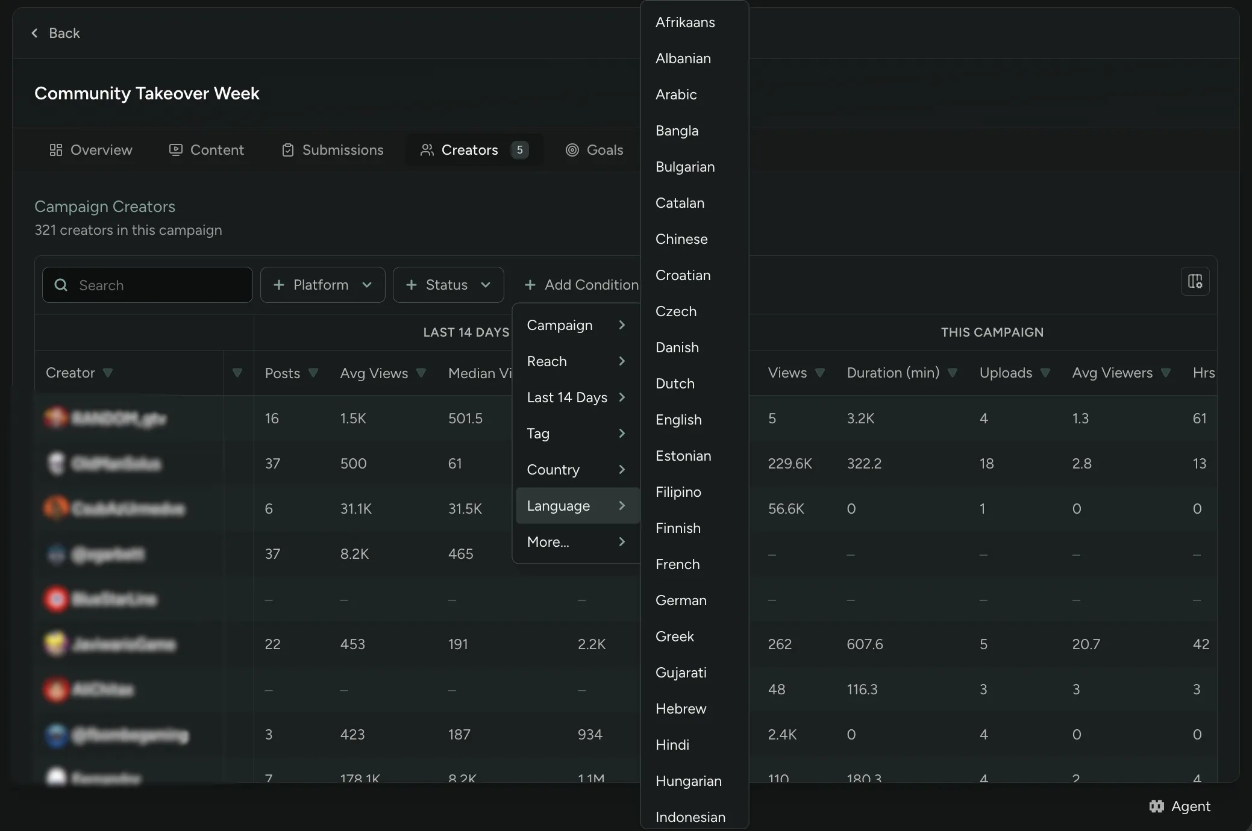Click the Submissions clipboard icon
1252x831 pixels.
click(x=288, y=150)
